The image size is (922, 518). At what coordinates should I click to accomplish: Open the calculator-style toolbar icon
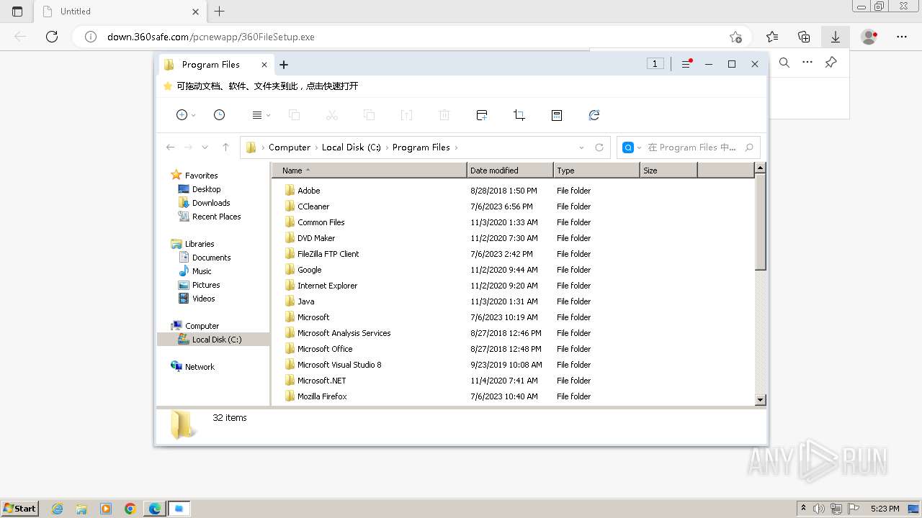[x=557, y=115]
